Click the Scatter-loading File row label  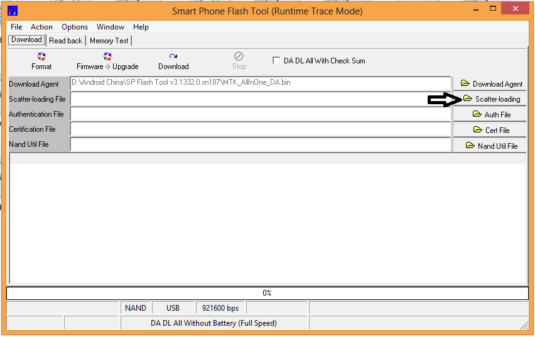click(37, 99)
